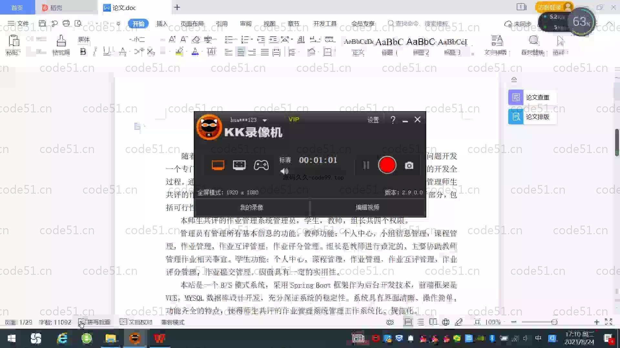Align text left
Viewport: 620px width, 348px height.
[228, 52]
